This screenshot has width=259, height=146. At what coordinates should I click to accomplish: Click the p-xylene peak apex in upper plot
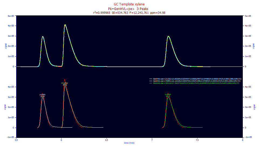pyautogui.click(x=43, y=36)
